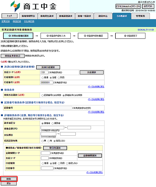
Task: Click ページの先頭に戻る under 記録番号 section
Action: 96,112
